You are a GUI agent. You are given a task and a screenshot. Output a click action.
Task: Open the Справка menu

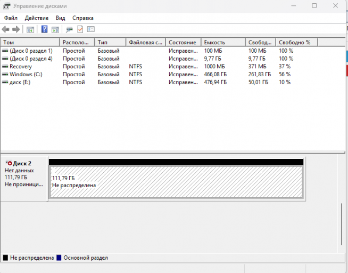click(x=83, y=18)
